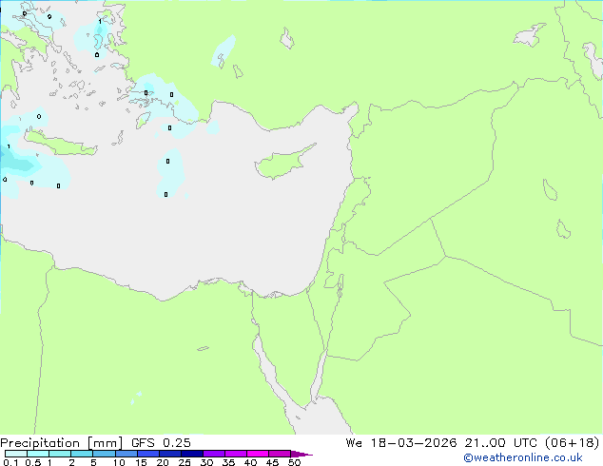Viewport: 603px width, 466px height.
Task: Click the island of Rhodes on the map
Action: (143, 120)
